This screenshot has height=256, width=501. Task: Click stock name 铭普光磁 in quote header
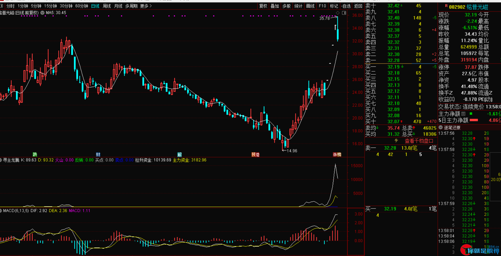[478, 7]
